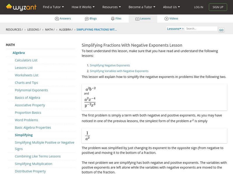Viewport: 233px width, 174px height.
Task: Open Polynomial Exponents in the sidebar
Action: pos(31,90)
